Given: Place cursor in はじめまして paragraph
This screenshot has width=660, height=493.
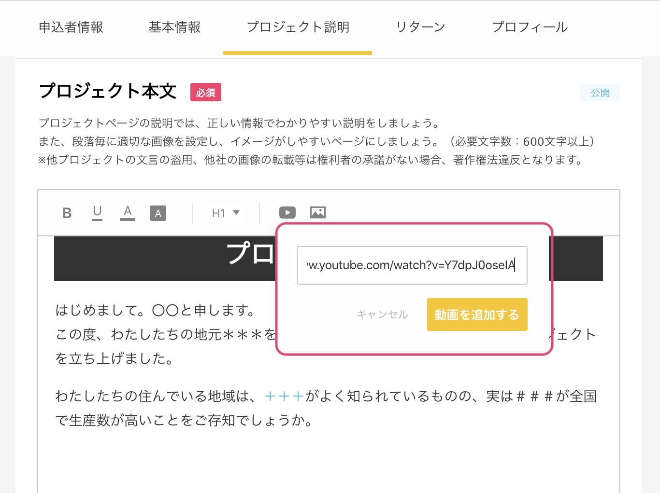Looking at the screenshot, I should (155, 310).
